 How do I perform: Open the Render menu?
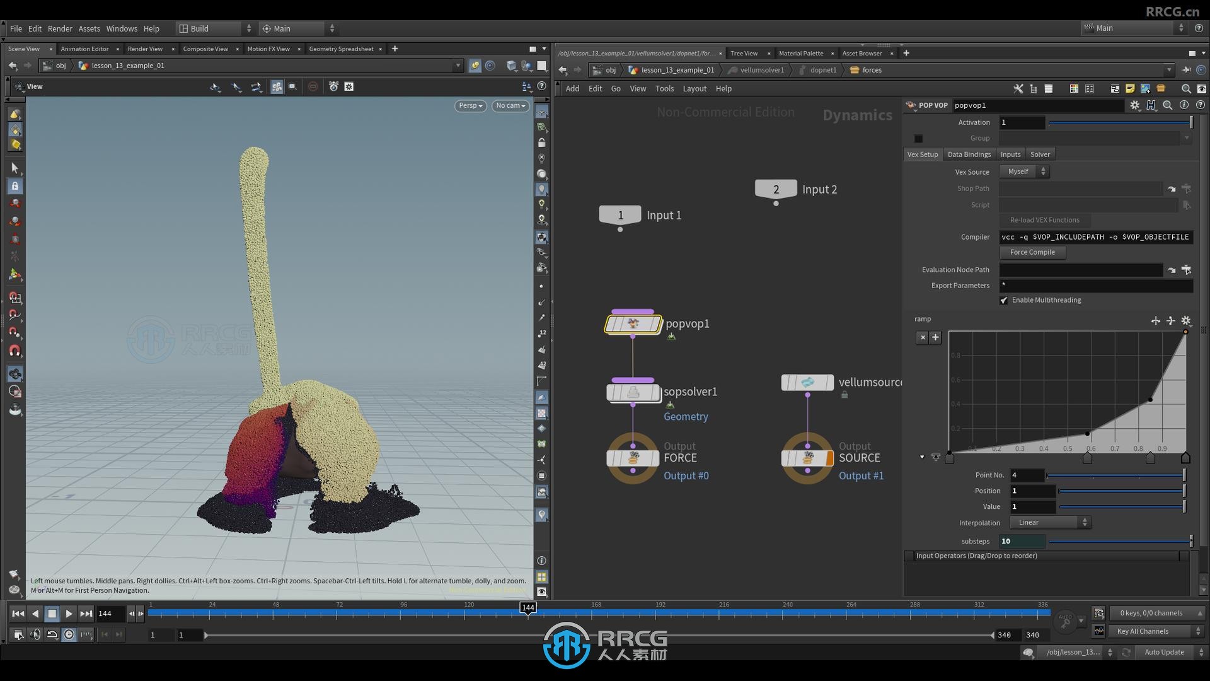(60, 28)
